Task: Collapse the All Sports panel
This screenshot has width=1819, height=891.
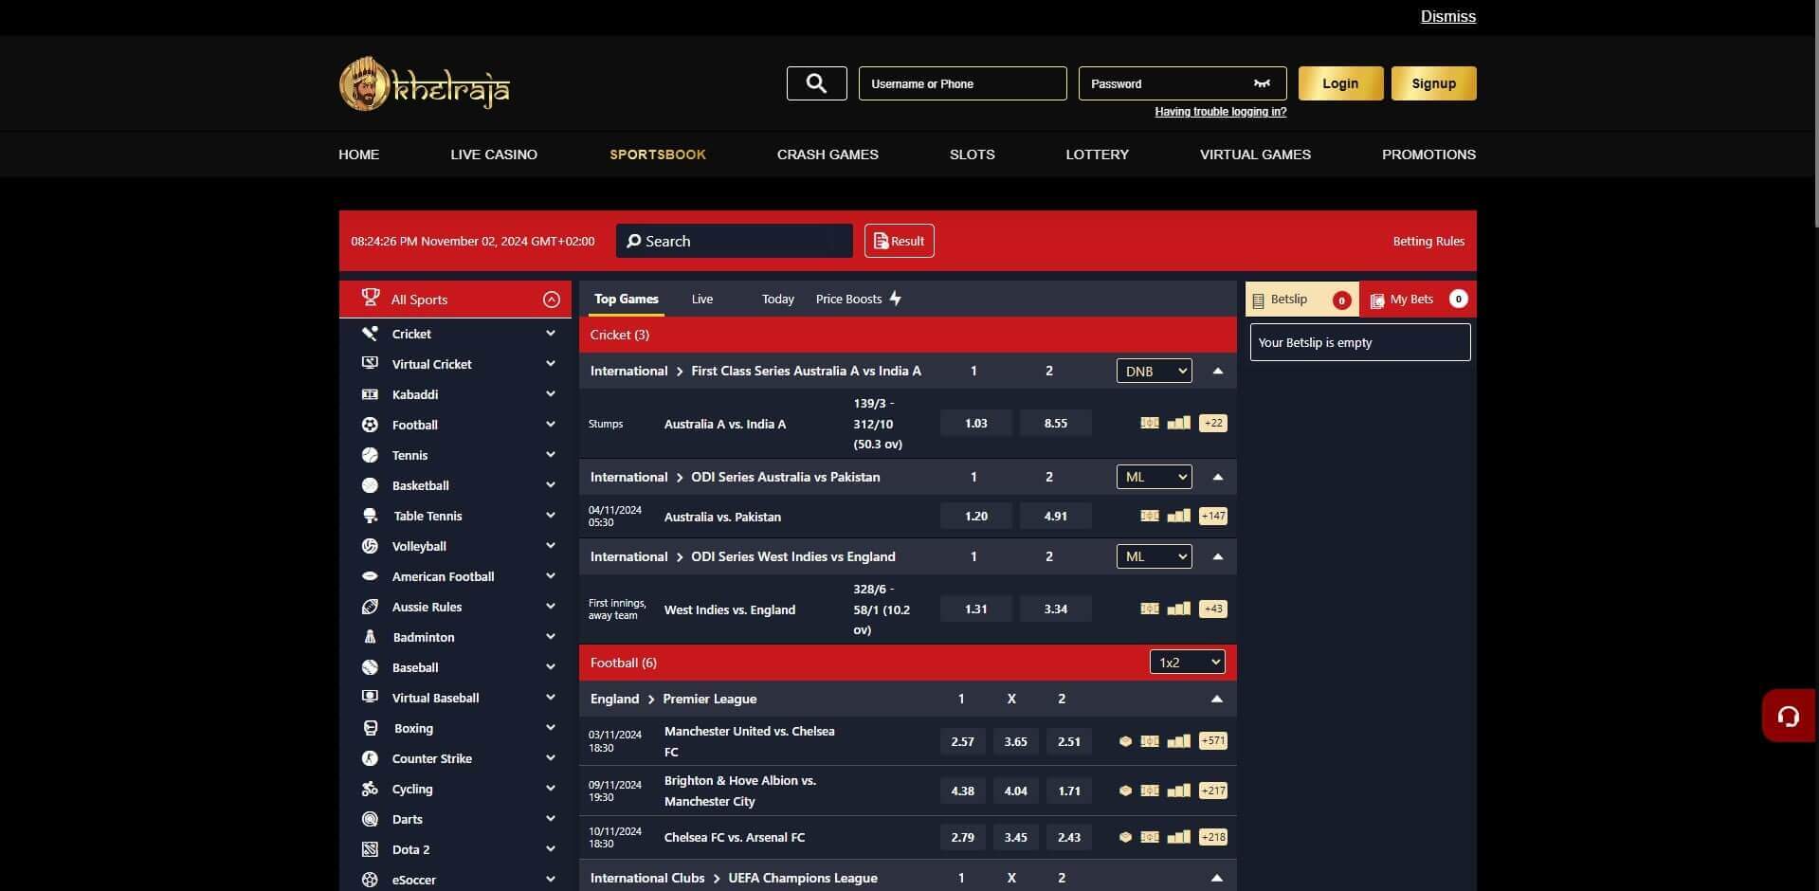Action: (x=551, y=300)
